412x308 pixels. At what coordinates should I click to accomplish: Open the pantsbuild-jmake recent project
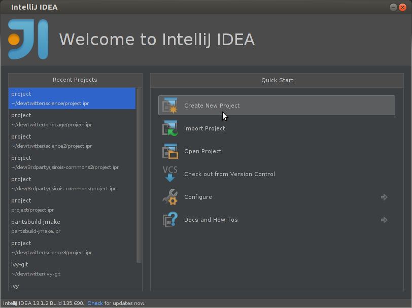click(72, 226)
